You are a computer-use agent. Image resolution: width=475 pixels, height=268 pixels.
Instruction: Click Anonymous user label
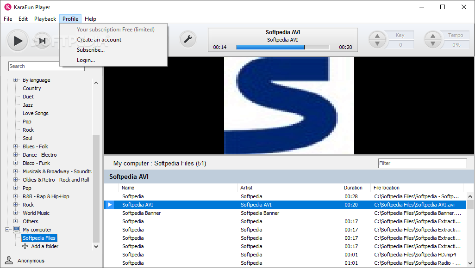(x=31, y=261)
